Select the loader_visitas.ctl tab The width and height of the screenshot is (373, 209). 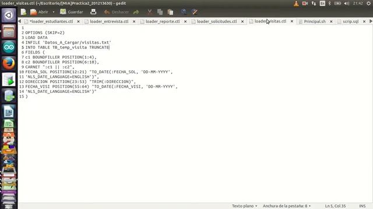(x=270, y=21)
